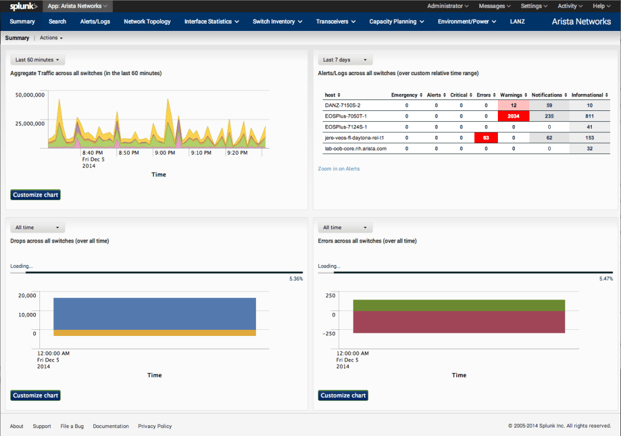
Task: Expand the Environment/Power menu
Action: coord(467,21)
